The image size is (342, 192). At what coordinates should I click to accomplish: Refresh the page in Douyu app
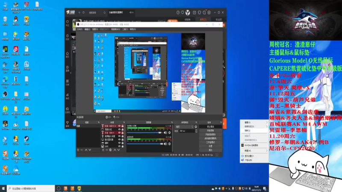point(83,13)
